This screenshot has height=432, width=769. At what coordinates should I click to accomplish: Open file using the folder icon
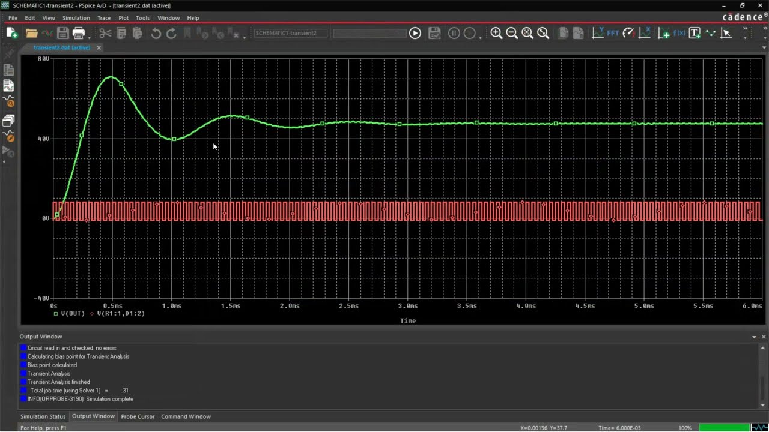(x=31, y=33)
